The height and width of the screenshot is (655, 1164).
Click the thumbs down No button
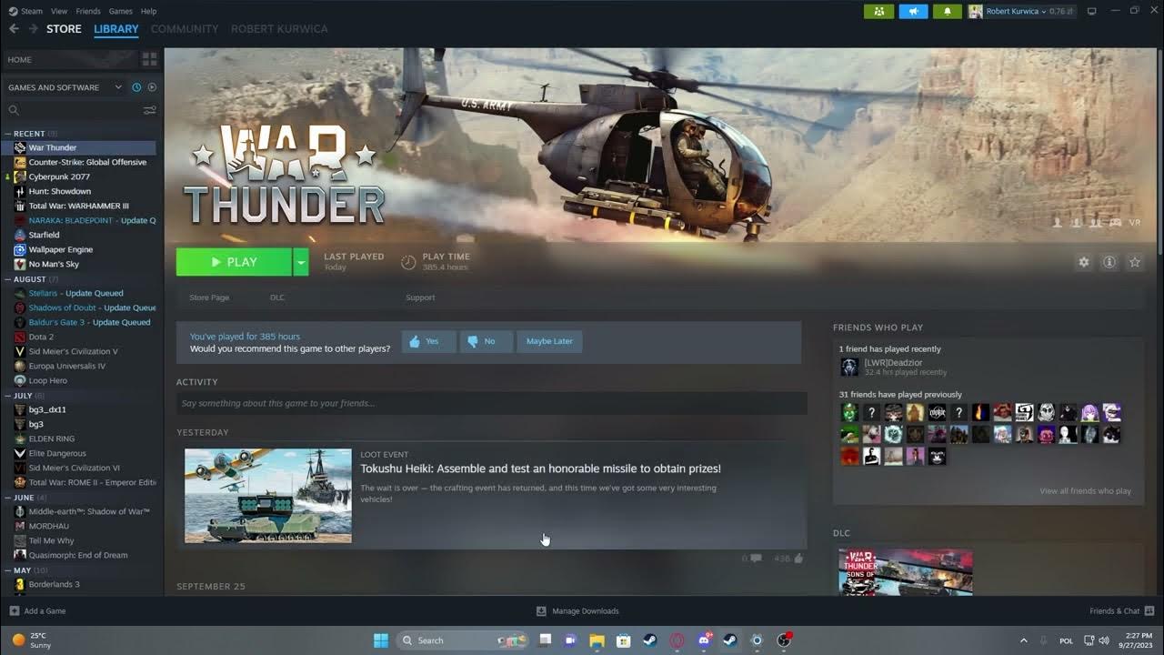[x=487, y=341]
